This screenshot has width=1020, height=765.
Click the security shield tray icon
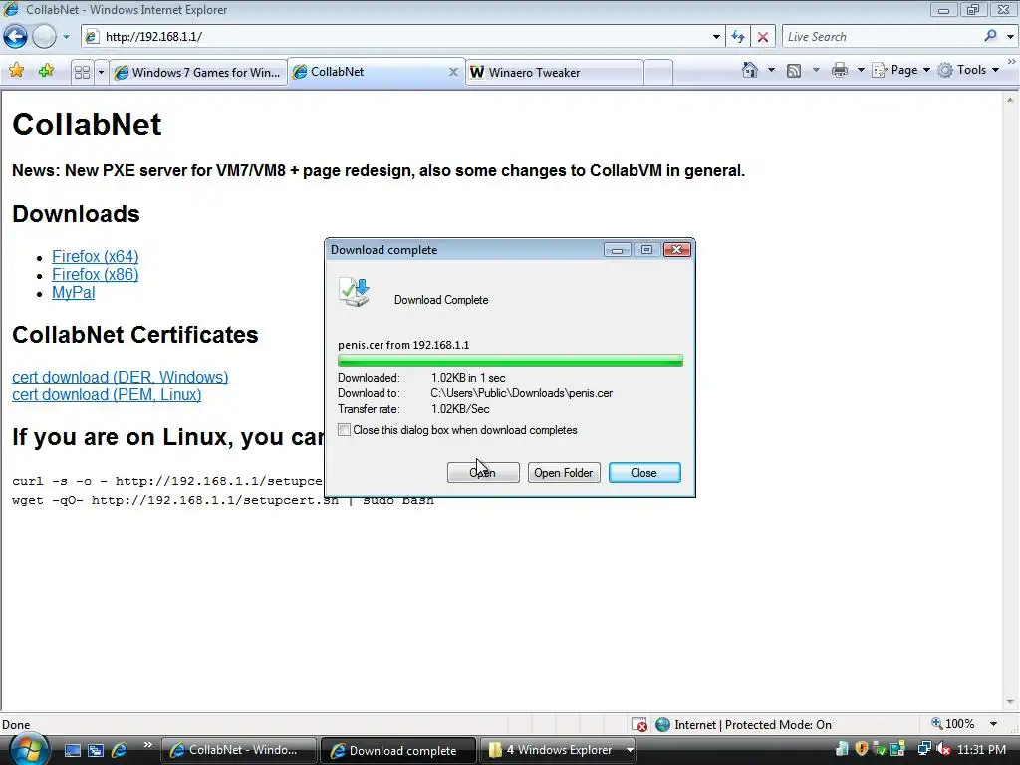tap(862, 749)
